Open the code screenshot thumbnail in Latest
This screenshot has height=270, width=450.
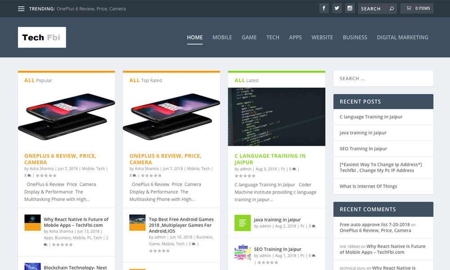point(276,117)
